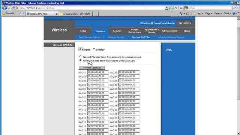Click the MAC 01 address field
The image size is (240, 135).
[x=98, y=72]
